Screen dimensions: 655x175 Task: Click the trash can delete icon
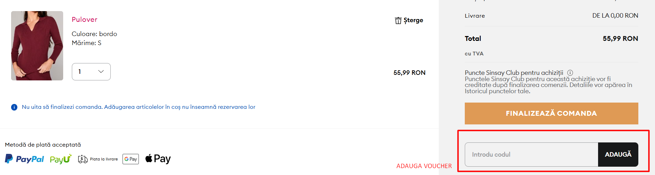tap(398, 20)
